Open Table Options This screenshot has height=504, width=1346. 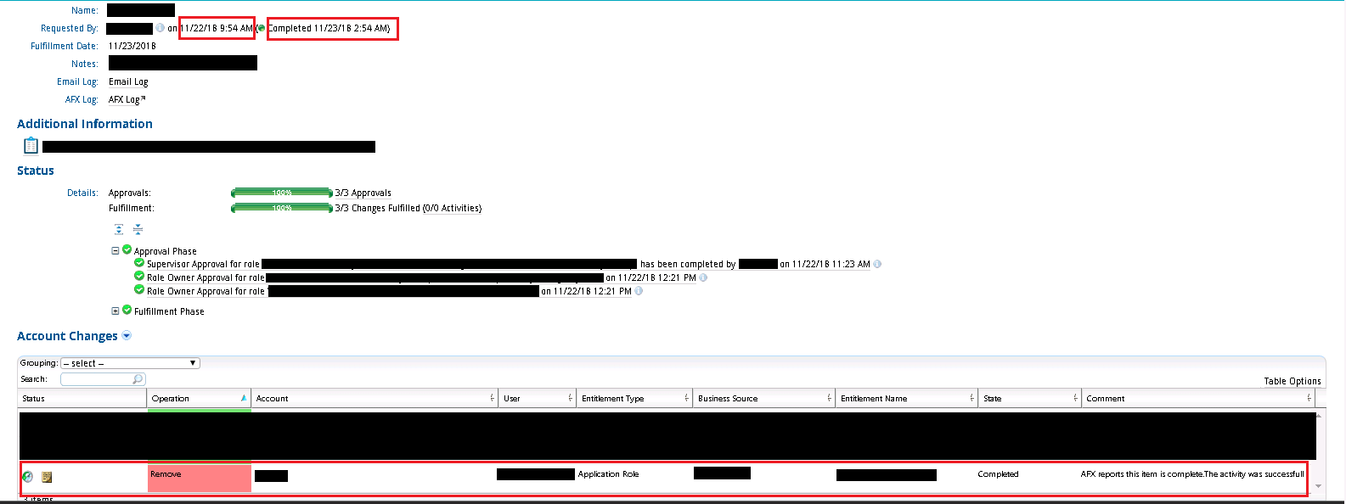click(x=1292, y=381)
